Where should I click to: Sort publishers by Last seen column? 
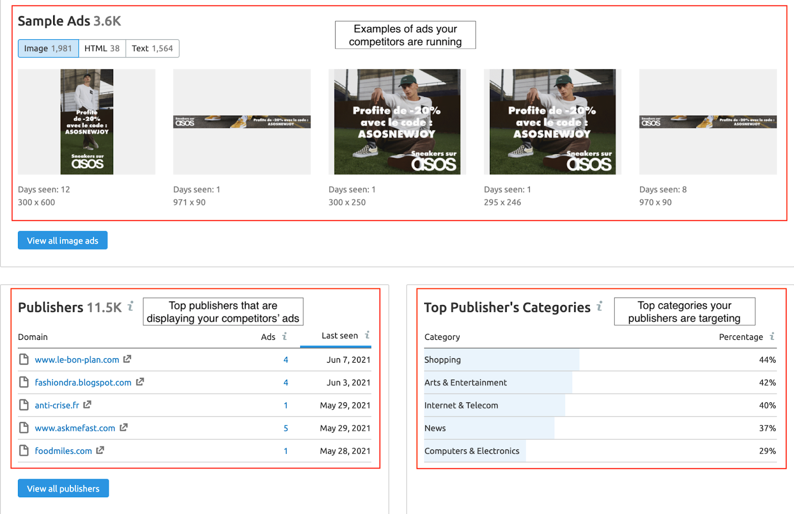coord(339,335)
